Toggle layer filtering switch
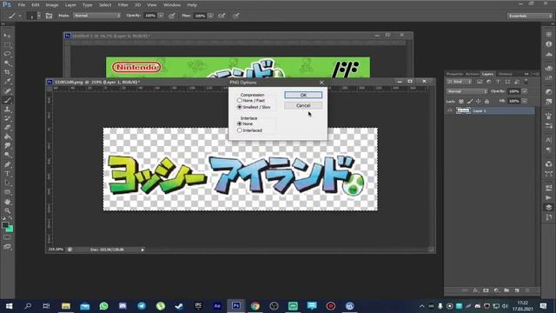The image size is (556, 313). coord(526,81)
